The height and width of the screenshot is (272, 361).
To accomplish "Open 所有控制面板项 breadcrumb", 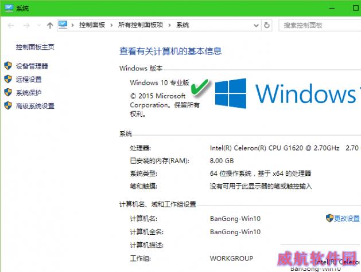I will pyautogui.click(x=141, y=25).
